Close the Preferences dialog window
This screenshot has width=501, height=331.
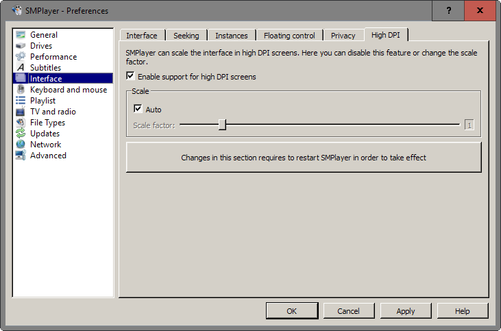[x=480, y=10]
